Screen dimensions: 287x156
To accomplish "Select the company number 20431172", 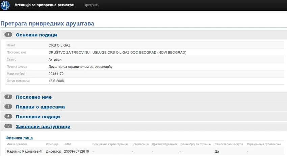I will click(56, 74).
